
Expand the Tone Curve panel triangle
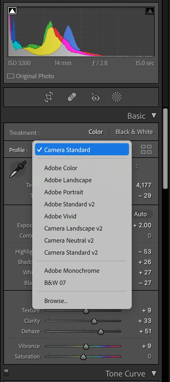pyautogui.click(x=154, y=374)
